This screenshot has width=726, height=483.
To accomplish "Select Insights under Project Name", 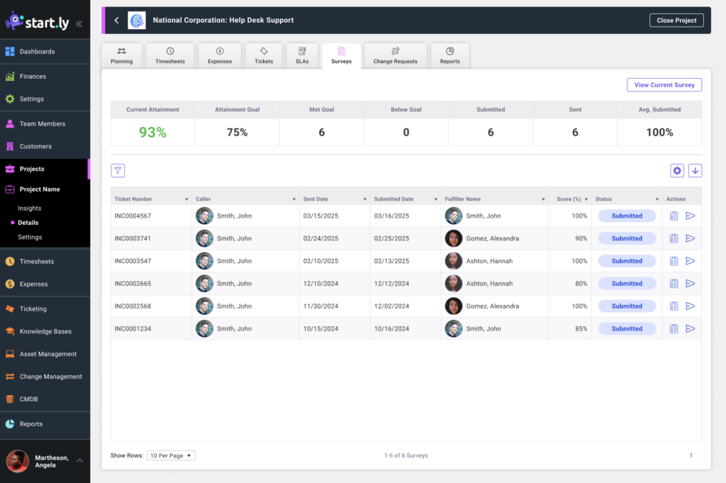I will [x=30, y=209].
